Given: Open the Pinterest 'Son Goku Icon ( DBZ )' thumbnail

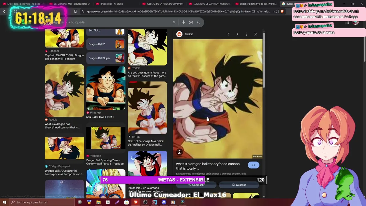Looking at the screenshot, I should 106,88.
